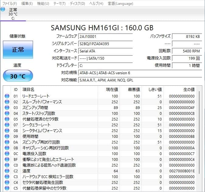Select the リードエラーレート attribute name
This screenshot has height=192, width=205.
click(36, 96)
